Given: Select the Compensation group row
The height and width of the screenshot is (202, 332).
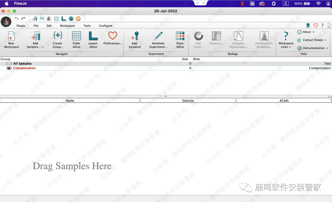Looking at the screenshot, I should (24, 68).
